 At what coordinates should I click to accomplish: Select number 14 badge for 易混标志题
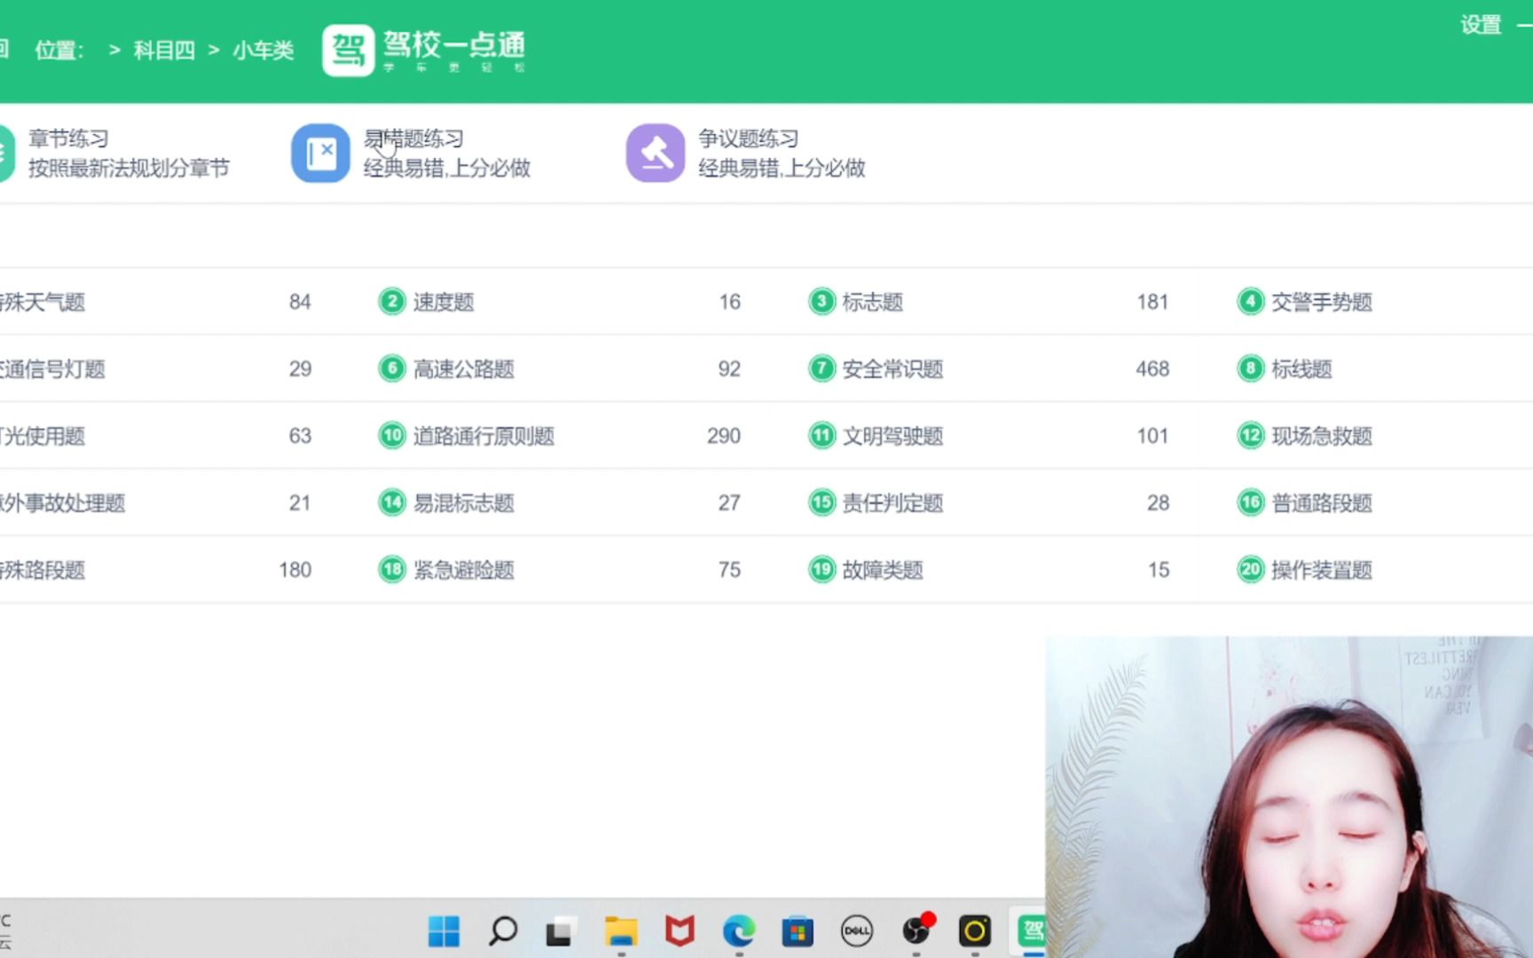click(392, 503)
